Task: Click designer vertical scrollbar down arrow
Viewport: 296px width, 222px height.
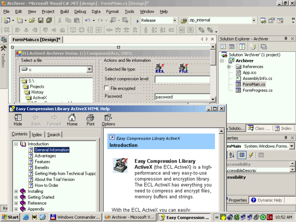Action: coord(213,99)
